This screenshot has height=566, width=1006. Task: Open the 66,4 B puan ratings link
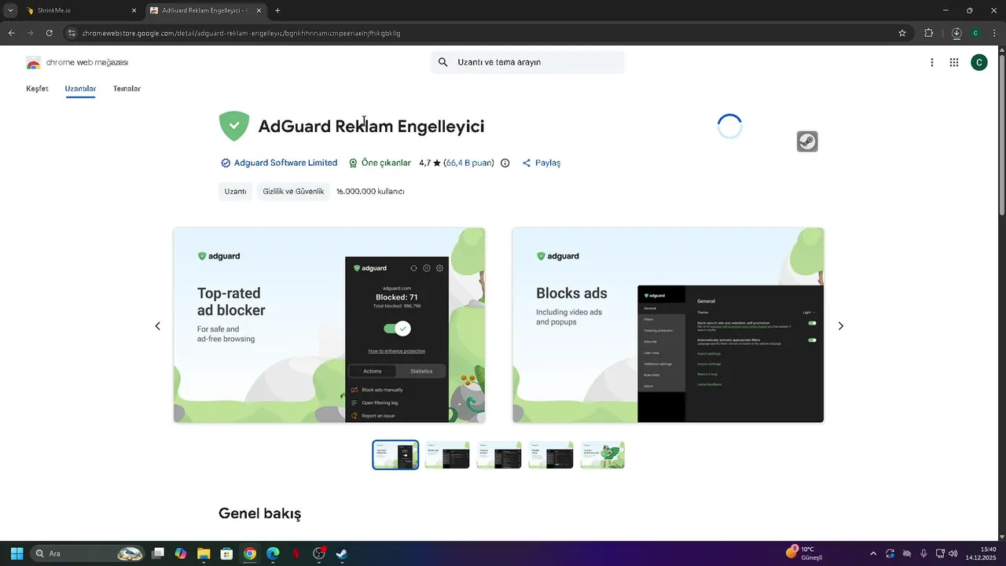[468, 163]
